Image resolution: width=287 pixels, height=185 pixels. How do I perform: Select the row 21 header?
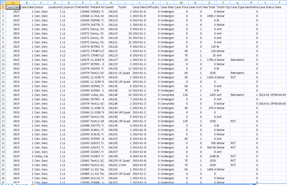tap(3, 95)
